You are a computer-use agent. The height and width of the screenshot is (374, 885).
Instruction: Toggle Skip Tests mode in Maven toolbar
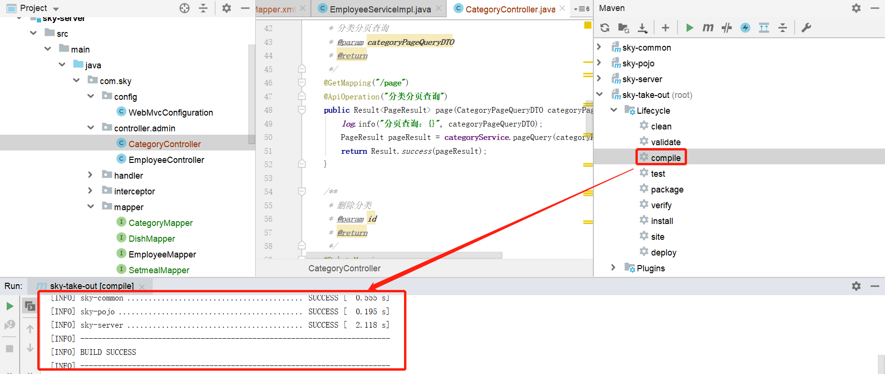click(x=745, y=28)
